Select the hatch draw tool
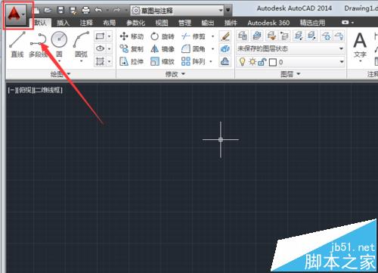378x273 pixels. pos(100,61)
